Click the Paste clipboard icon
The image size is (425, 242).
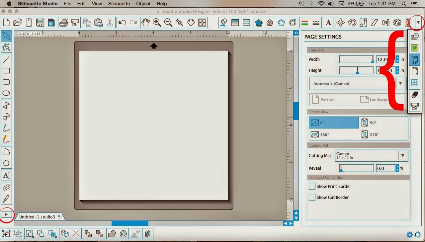point(99,23)
